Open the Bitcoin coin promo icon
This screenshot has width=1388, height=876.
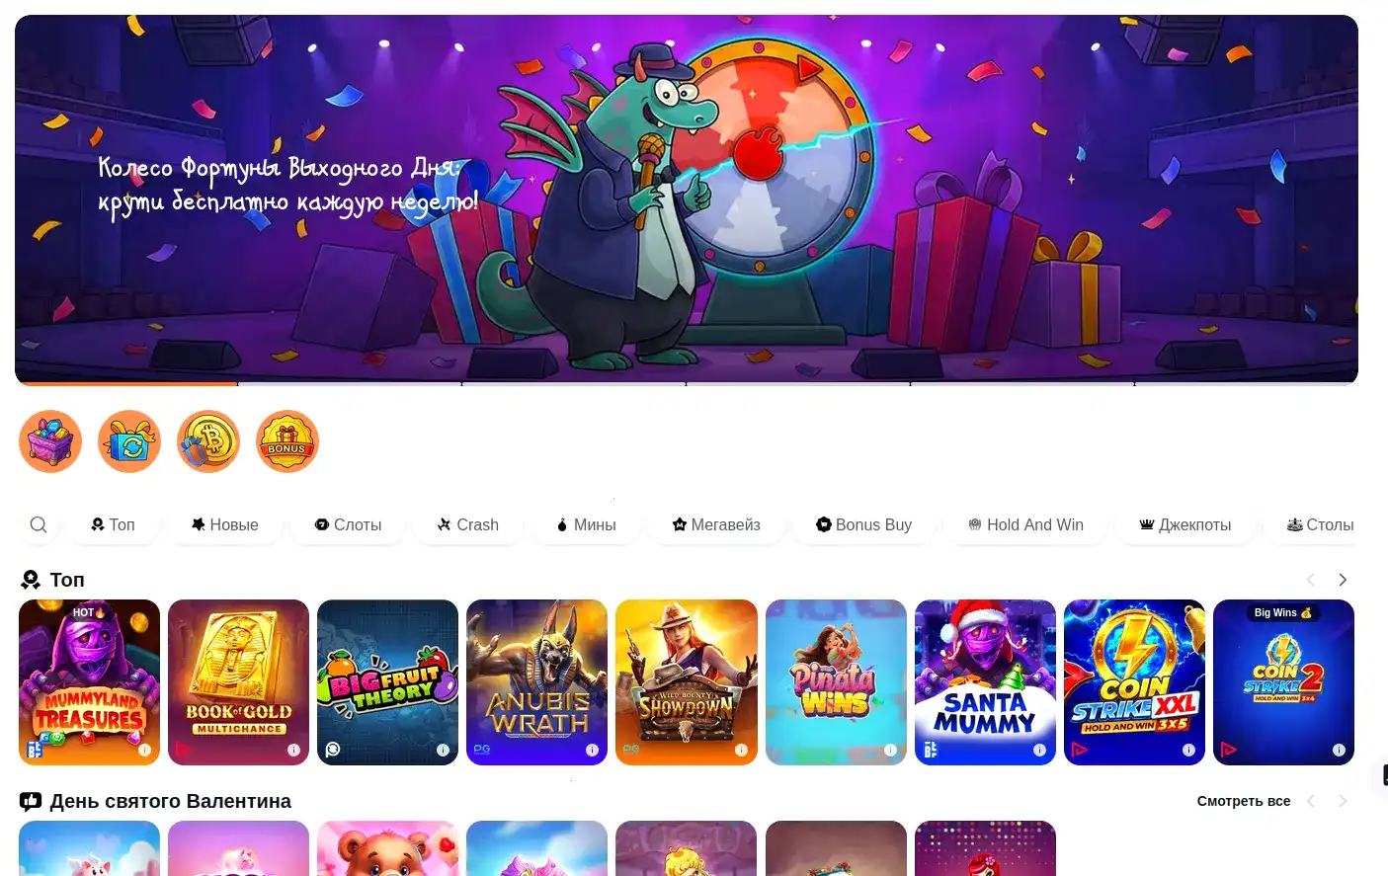click(208, 441)
